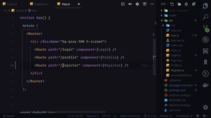The height and width of the screenshot is (118, 211).
Task: Collapse all folders in Explorer
Action: [x=194, y=4]
